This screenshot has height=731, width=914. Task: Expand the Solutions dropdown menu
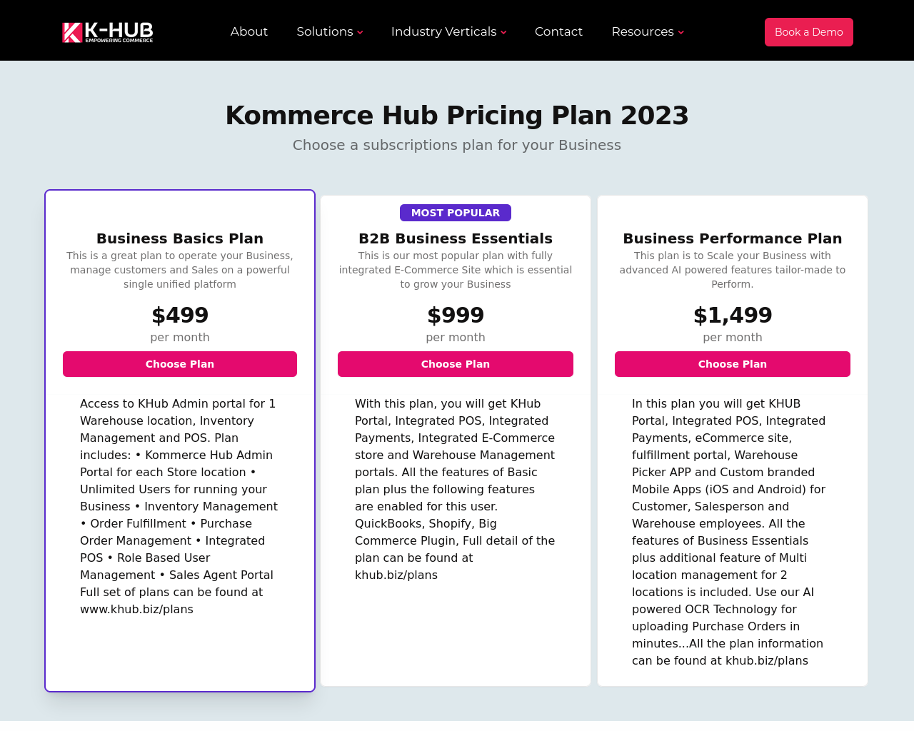click(x=325, y=32)
